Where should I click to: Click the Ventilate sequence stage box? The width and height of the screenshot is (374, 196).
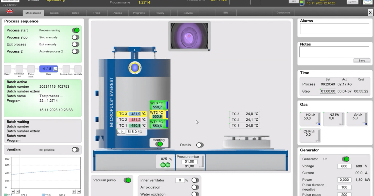78,69
